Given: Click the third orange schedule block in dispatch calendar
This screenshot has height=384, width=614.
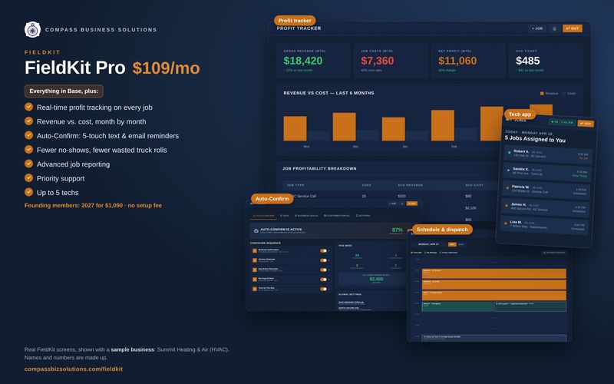Looking at the screenshot, I should click(494, 296).
